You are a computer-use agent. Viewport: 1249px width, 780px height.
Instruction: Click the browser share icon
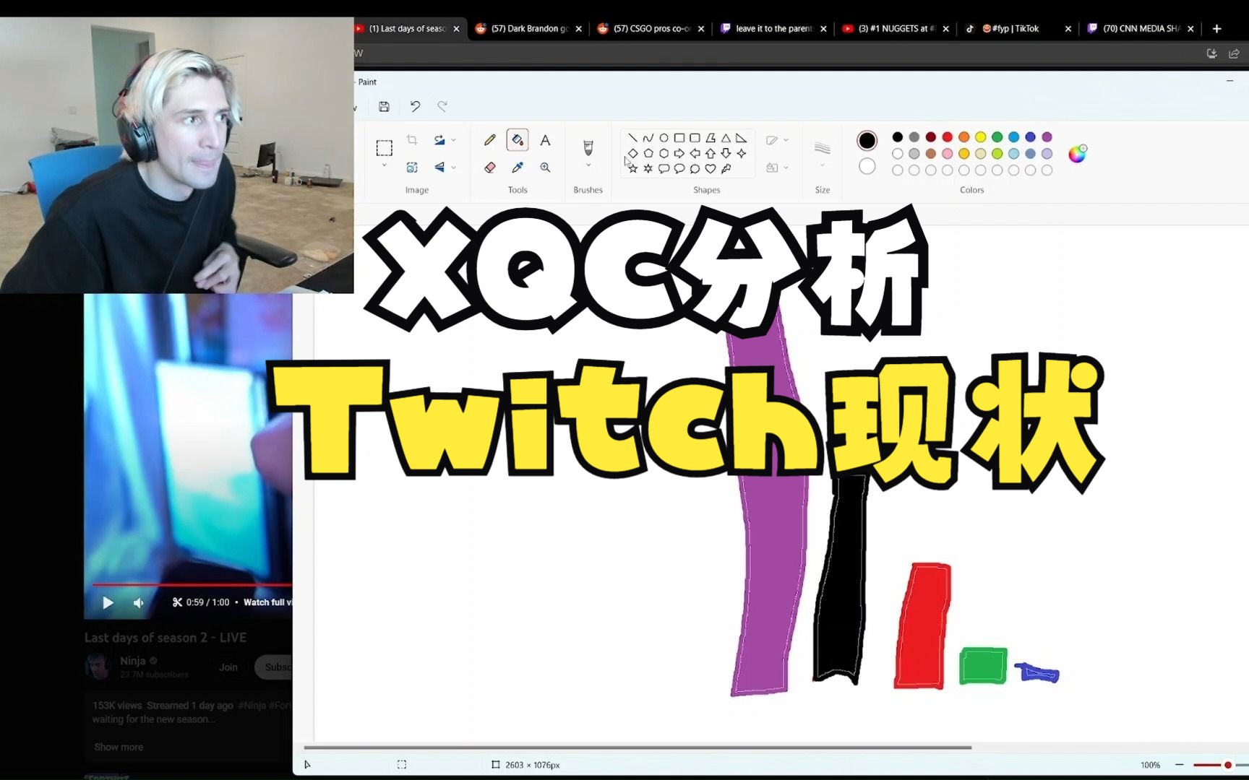[1235, 53]
